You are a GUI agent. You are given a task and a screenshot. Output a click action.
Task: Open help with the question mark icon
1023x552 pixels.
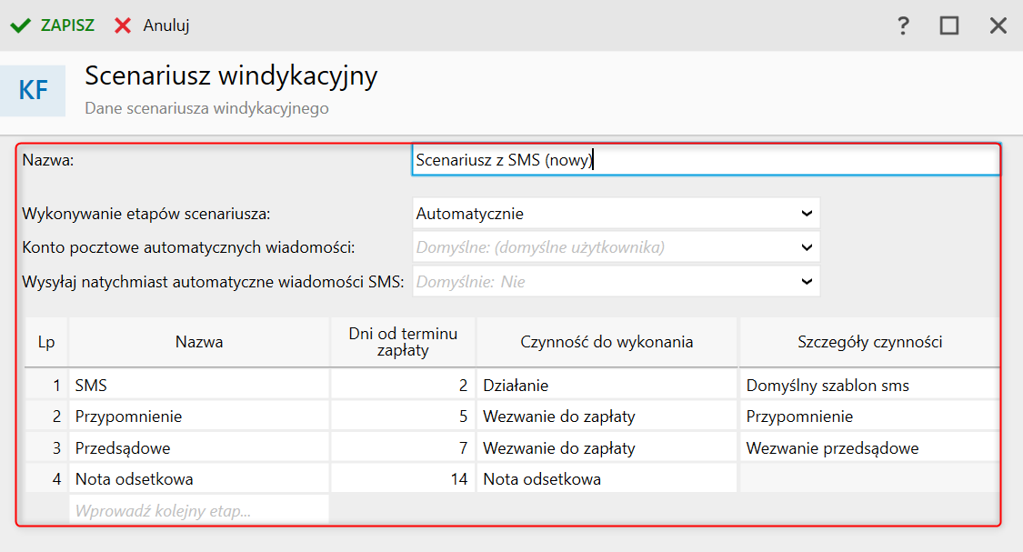(x=903, y=25)
